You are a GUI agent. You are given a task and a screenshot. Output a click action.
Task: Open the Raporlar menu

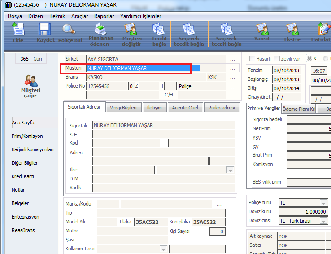pyautogui.click(x=104, y=16)
